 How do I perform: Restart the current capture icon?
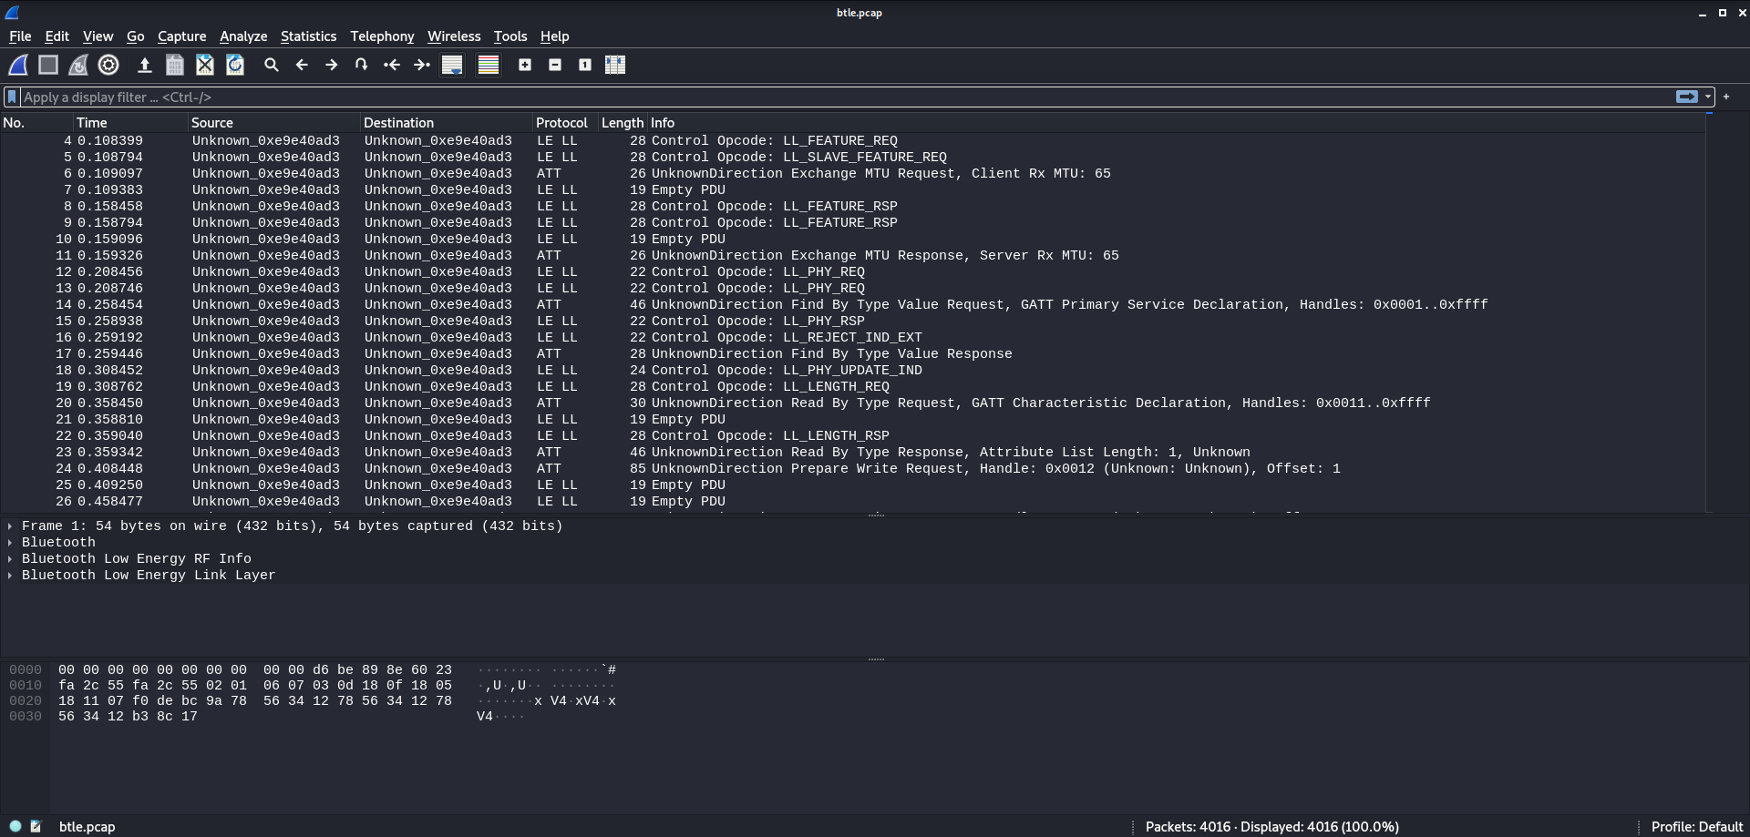tap(78, 65)
